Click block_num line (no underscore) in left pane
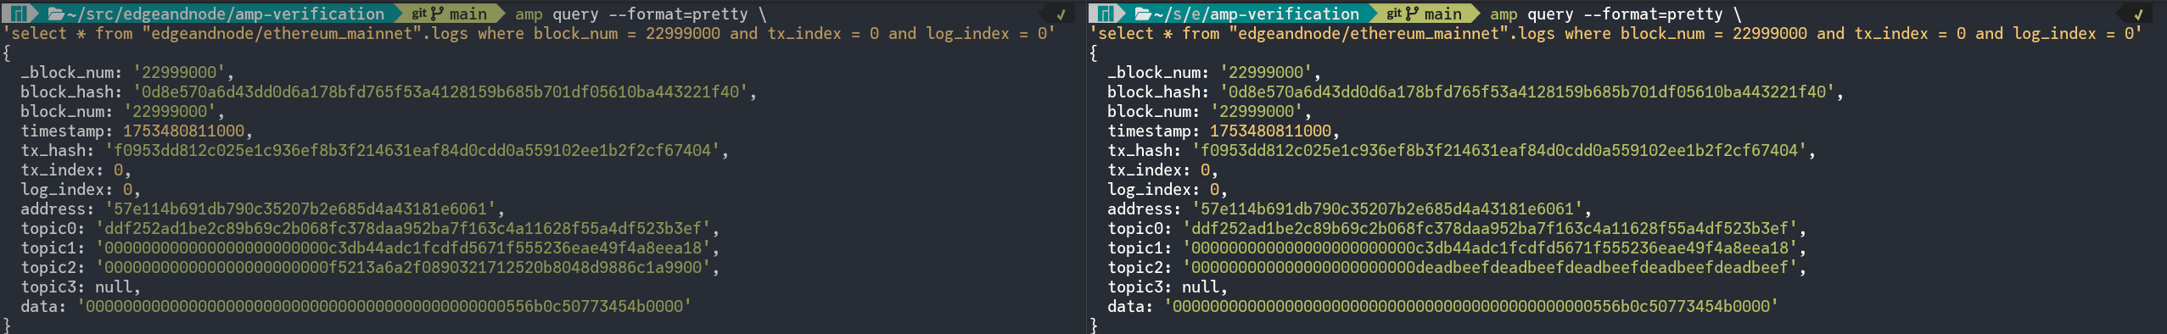This screenshot has width=2167, height=334. (x=123, y=112)
